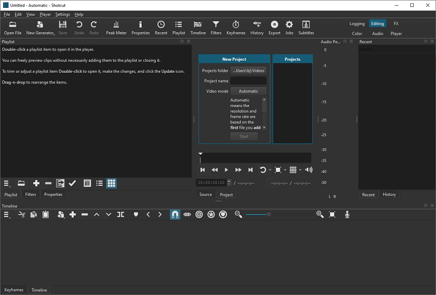Zoom out the timeline
The height and width of the screenshot is (295, 436).
click(x=238, y=214)
